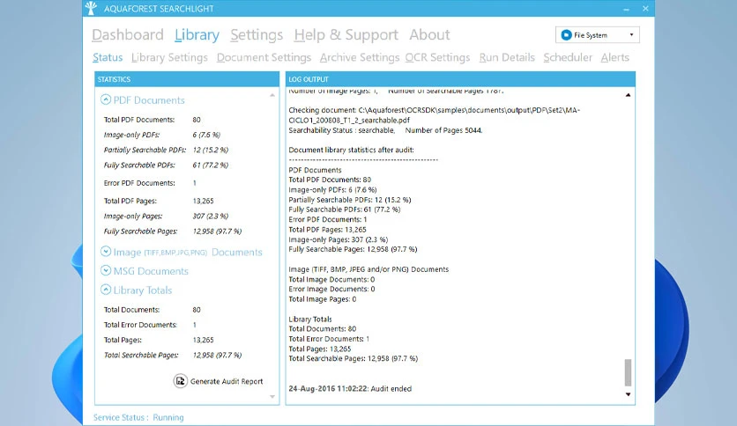Viewport: 737px width, 426px height.
Task: Click the 'AQUAFOREST SEARCHLIGHT' window title
Action: coord(159,9)
